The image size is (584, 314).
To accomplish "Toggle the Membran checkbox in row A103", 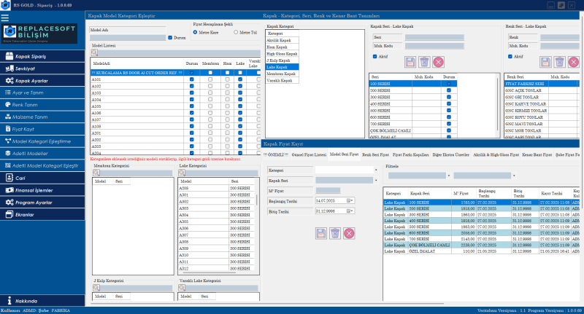I will 210,93.
